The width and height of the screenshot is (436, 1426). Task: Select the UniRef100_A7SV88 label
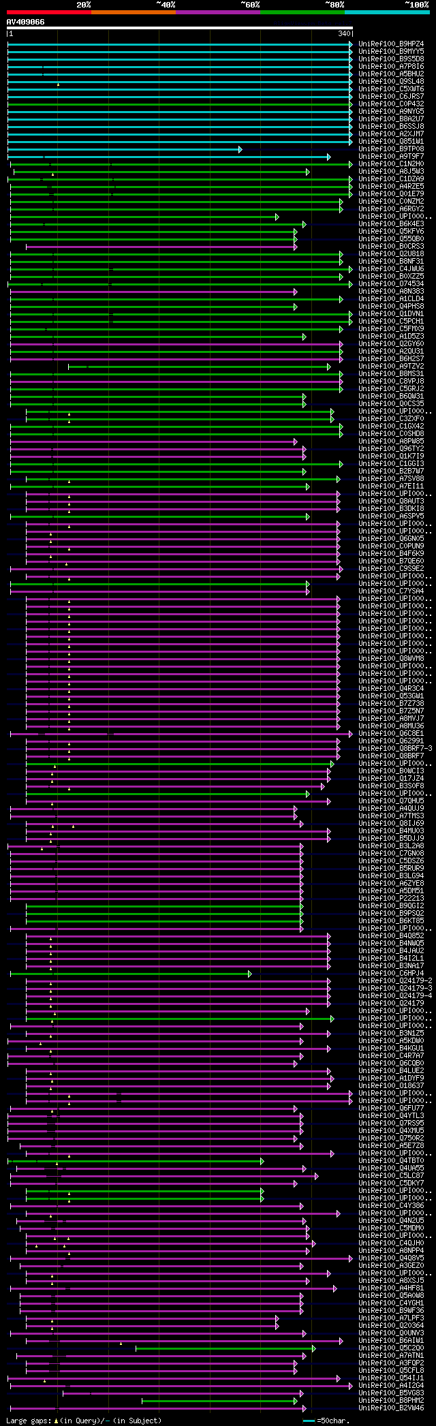391,478
